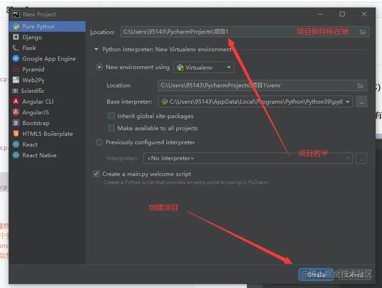
Task: Click the Pyramid icon
Action: [x=16, y=69]
